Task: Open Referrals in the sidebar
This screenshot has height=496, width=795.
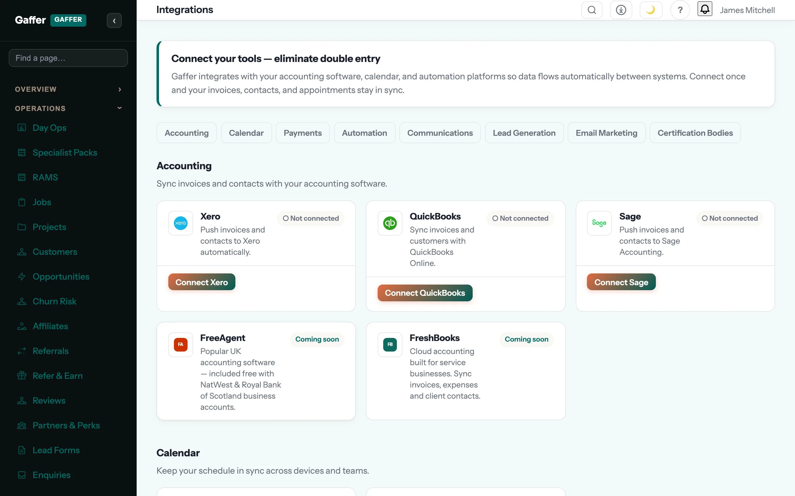Action: (x=68, y=351)
